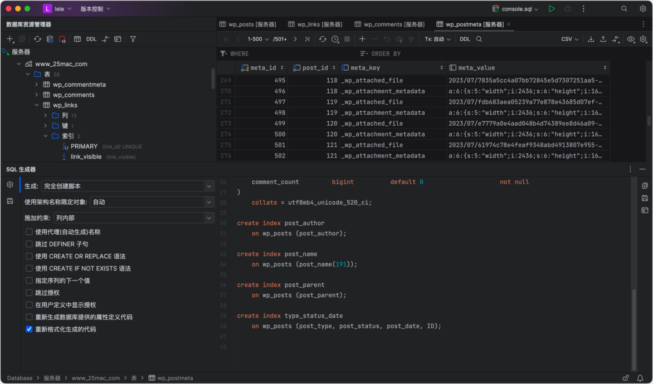Click DDL in the database explorer toolbar
653x384 pixels.
pyautogui.click(x=91, y=39)
